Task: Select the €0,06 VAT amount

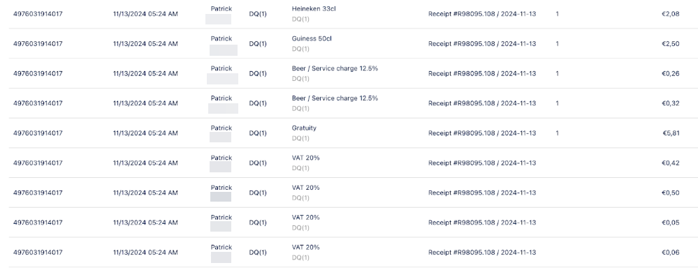Action: point(670,252)
